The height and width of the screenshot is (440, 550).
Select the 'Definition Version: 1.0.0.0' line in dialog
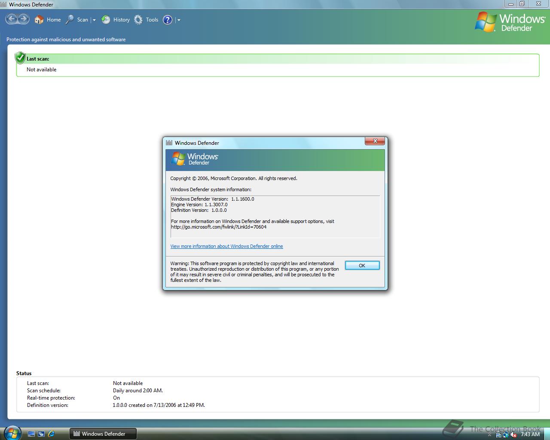click(199, 210)
